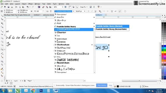Click the Search content icon
This screenshot has width=166, height=93.
tap(39, 7)
